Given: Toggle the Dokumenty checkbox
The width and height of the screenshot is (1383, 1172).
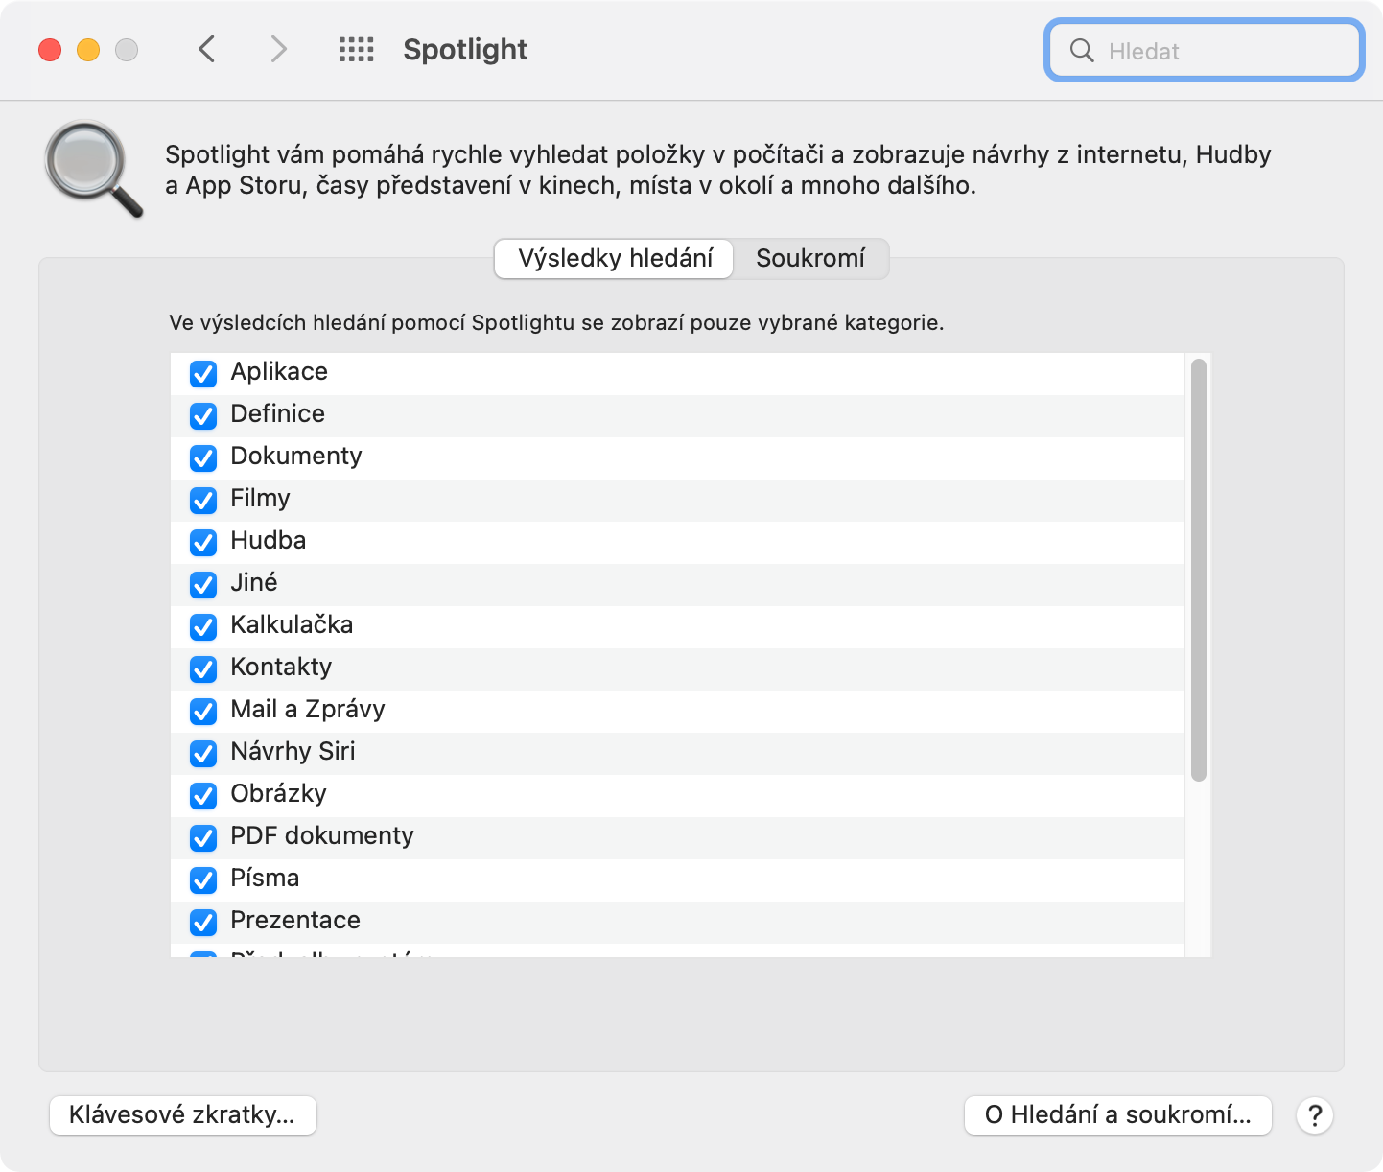Looking at the screenshot, I should 203,457.
